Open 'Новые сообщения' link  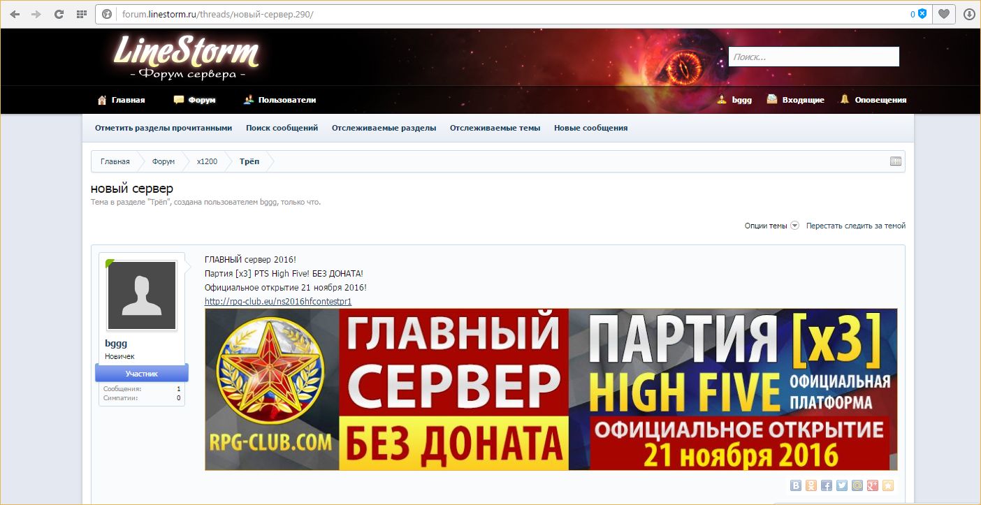[590, 128]
